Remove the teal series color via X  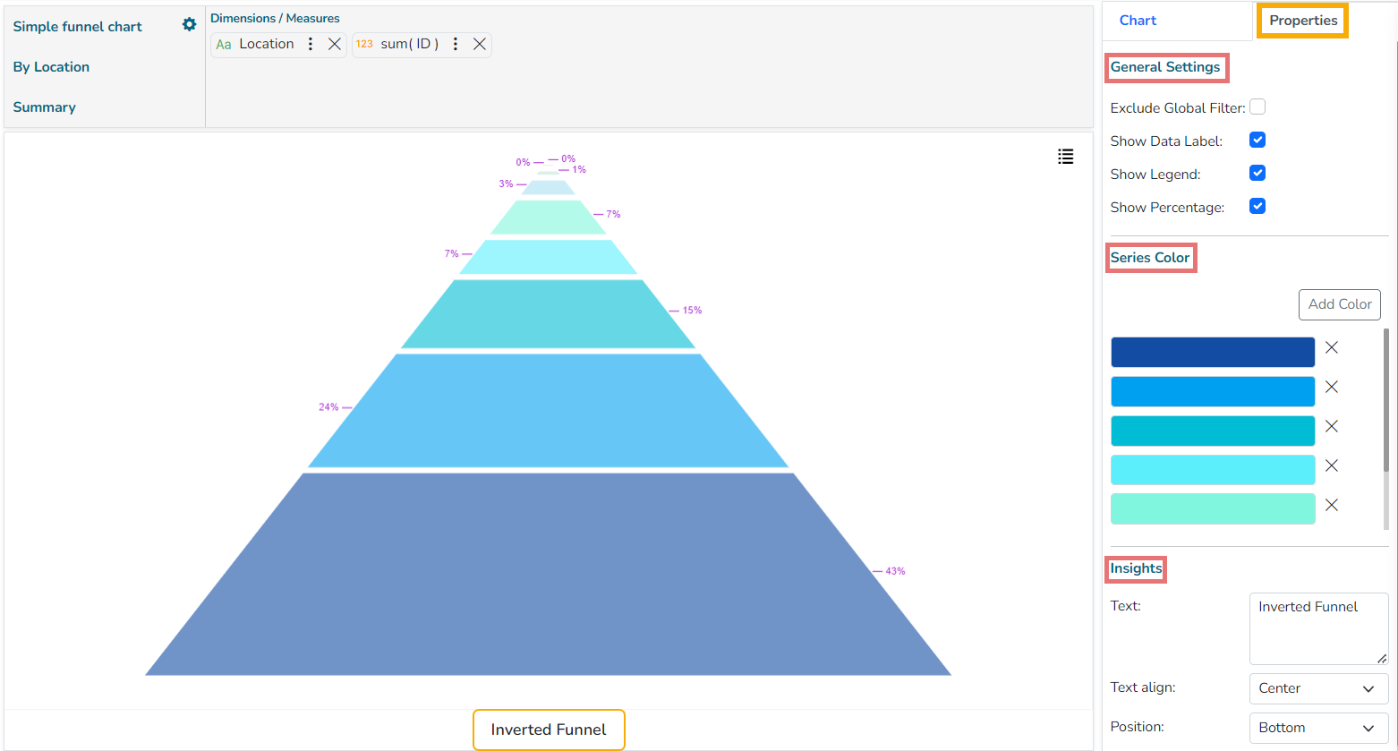click(x=1331, y=426)
